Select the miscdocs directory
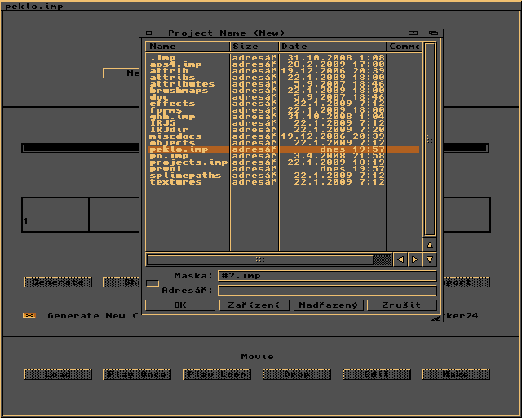 (x=284, y=136)
